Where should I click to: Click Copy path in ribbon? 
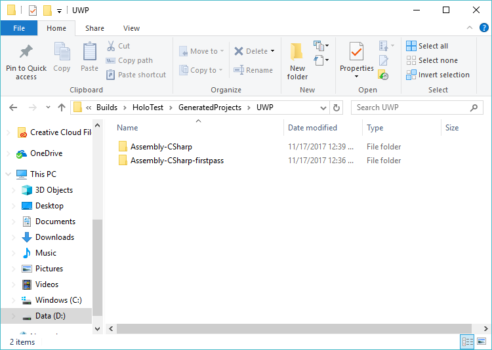tap(130, 60)
